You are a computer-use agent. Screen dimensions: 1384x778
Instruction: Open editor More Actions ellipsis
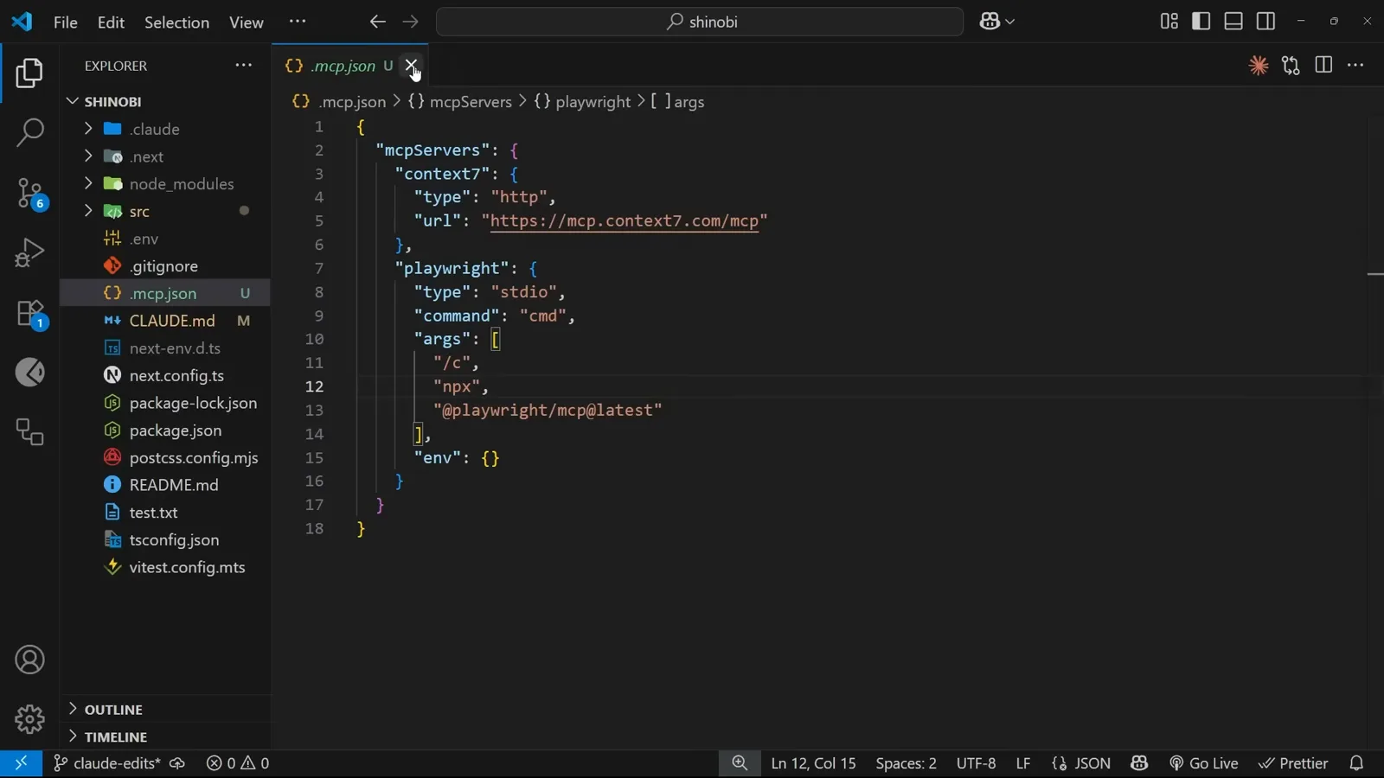pos(1355,66)
